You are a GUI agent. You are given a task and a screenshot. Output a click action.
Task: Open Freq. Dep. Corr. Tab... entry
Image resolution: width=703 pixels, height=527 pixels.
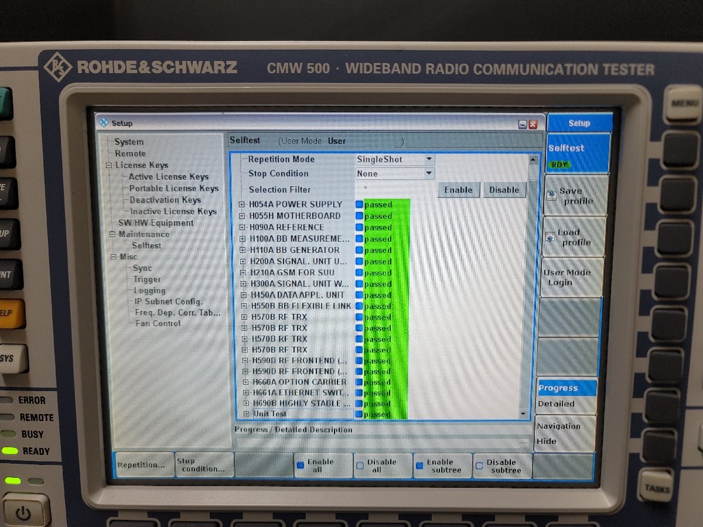pyautogui.click(x=178, y=313)
